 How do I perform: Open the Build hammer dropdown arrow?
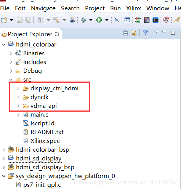[64, 20]
